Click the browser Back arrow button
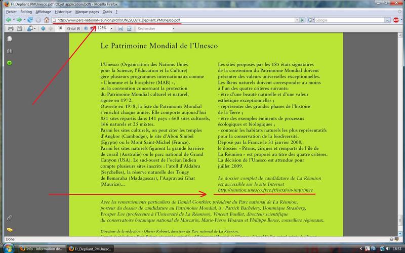 (8, 20)
